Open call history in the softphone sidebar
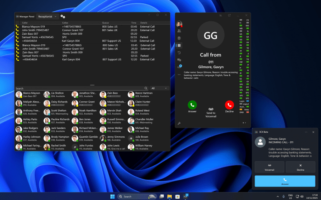321x200 pixels. (x=179, y=53)
